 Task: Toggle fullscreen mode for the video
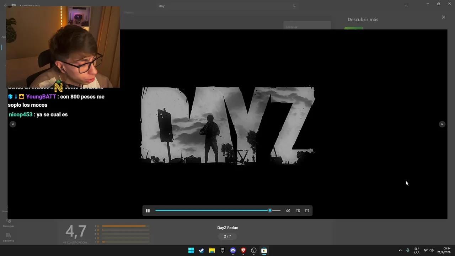(298, 210)
